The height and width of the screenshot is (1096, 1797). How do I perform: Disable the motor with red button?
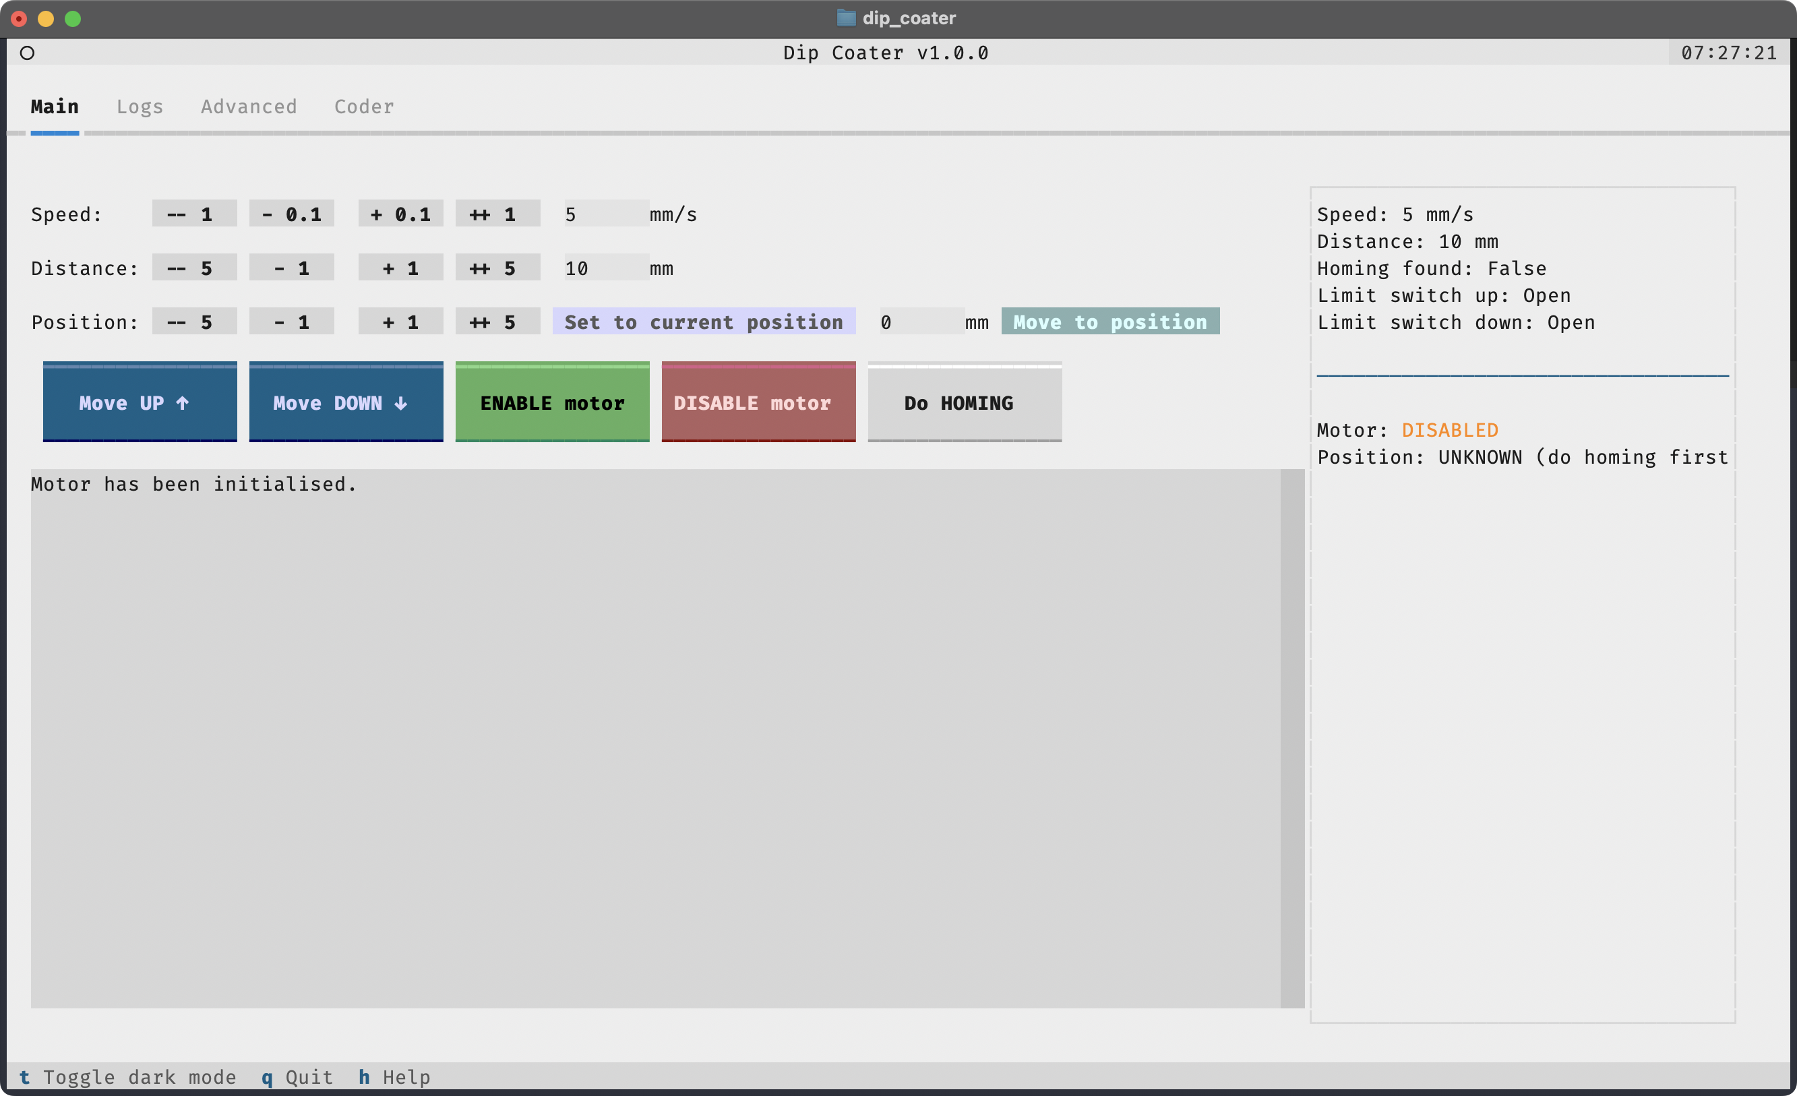(758, 402)
